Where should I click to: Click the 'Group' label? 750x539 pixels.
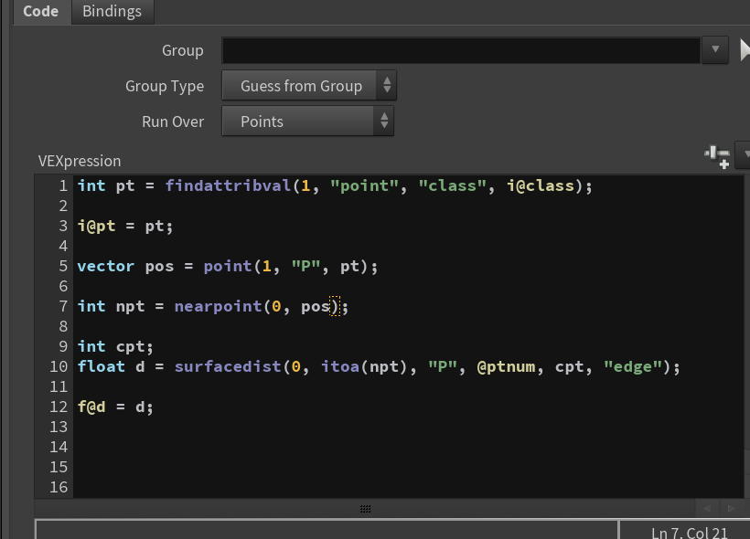pos(182,50)
